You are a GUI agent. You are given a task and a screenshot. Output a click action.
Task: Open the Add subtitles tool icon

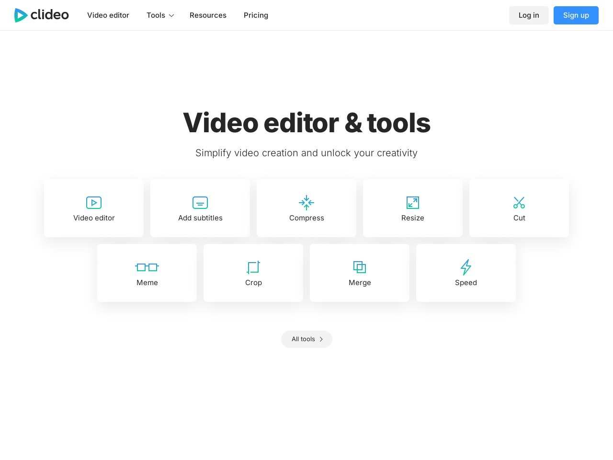200,203
